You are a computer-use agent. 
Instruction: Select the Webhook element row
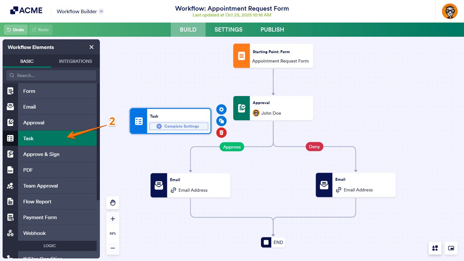click(50, 233)
